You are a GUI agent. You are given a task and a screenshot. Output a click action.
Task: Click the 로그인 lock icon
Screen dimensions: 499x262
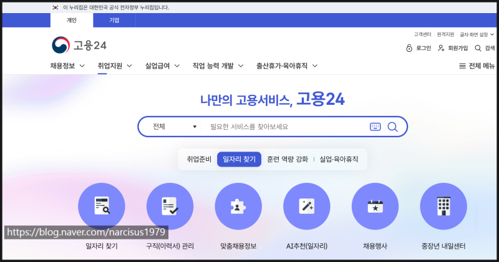[x=409, y=48]
